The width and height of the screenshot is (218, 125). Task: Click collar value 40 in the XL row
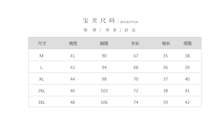[x=187, y=79]
